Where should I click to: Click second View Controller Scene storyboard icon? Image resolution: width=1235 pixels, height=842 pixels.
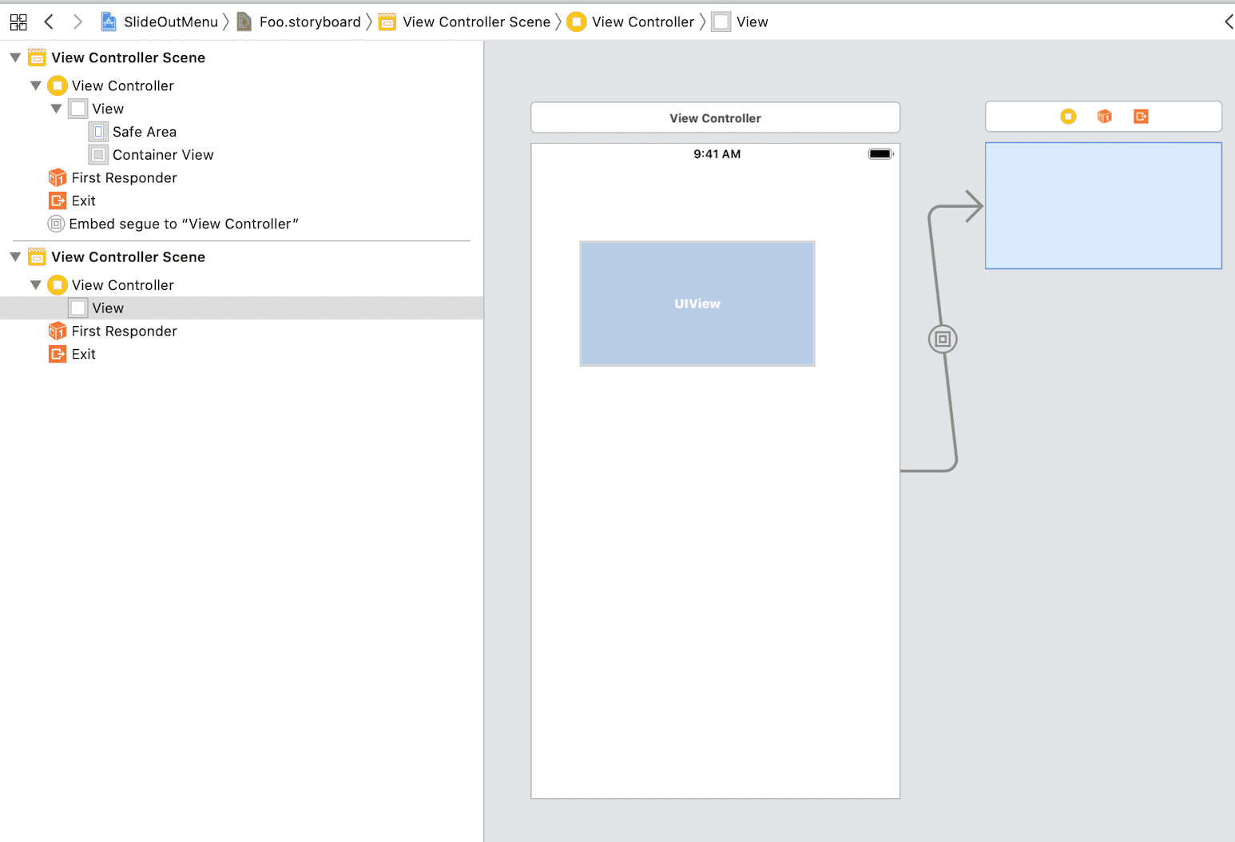tap(37, 256)
